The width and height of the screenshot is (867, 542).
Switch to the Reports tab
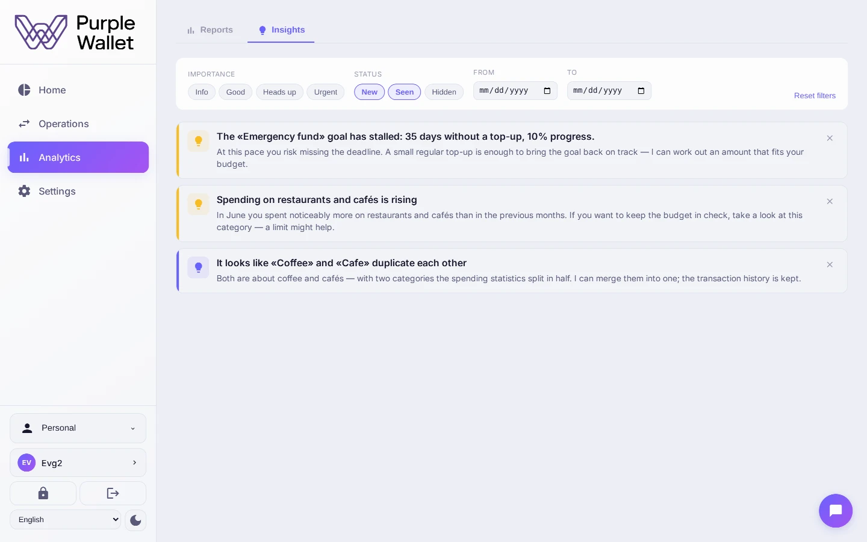pos(210,30)
